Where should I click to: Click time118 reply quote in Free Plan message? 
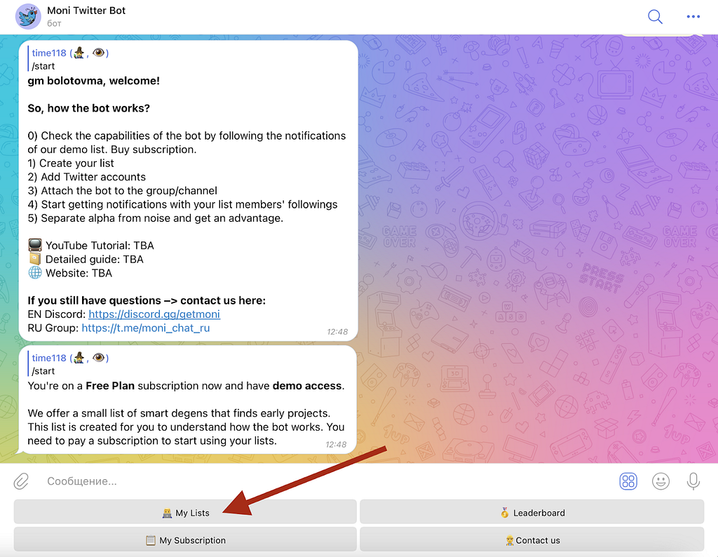(x=69, y=364)
